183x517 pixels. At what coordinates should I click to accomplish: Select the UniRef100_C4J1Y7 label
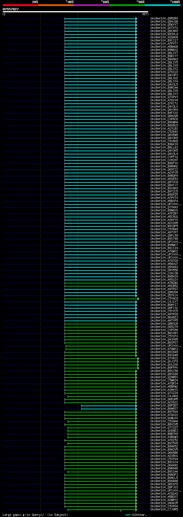(x=164, y=302)
